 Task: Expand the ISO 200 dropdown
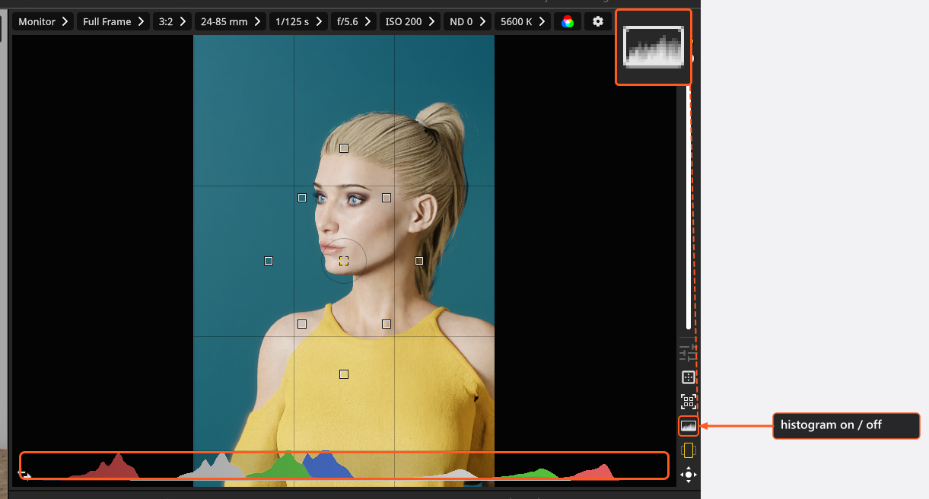click(409, 21)
